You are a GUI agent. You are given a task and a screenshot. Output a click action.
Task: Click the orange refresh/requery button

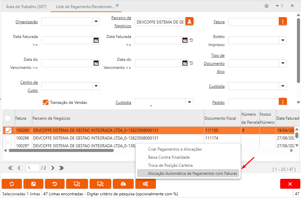click(x=12, y=184)
